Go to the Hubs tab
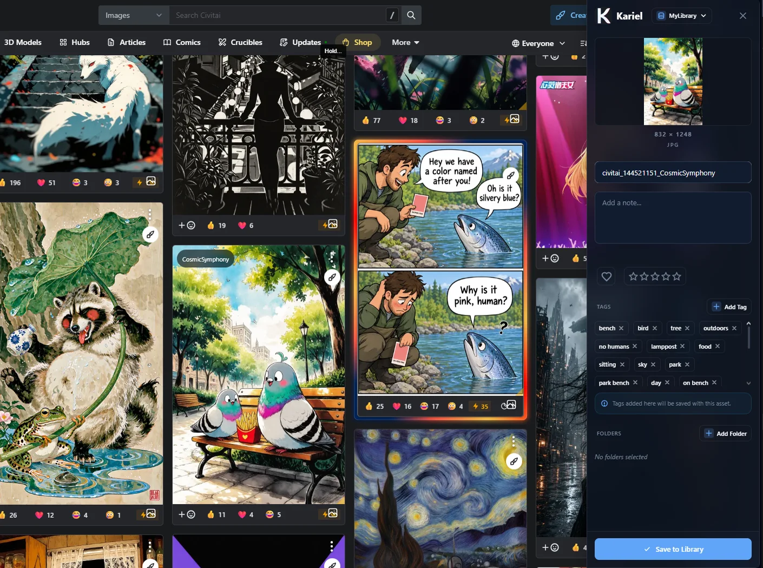 click(x=75, y=42)
